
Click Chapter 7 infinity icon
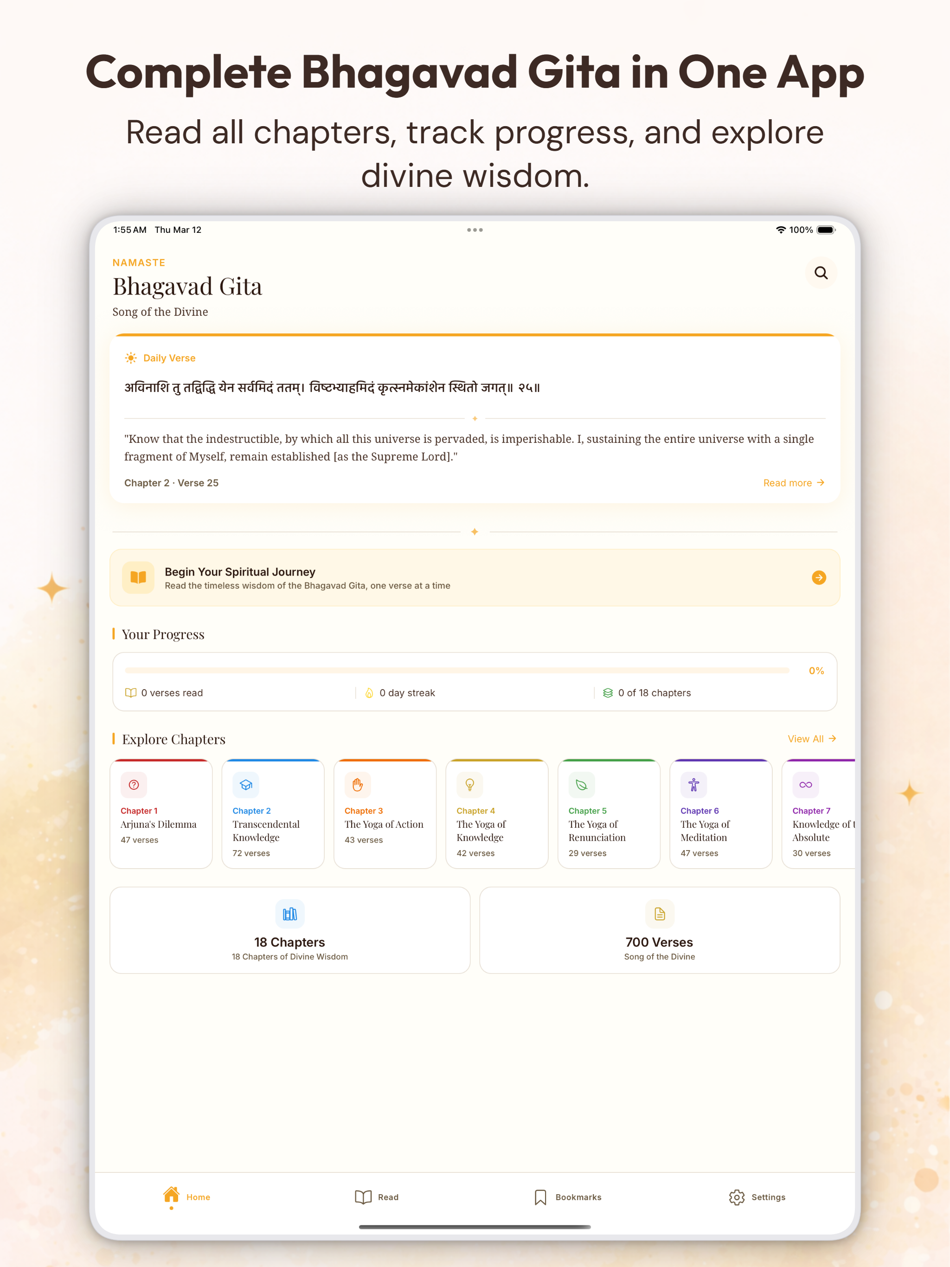pyautogui.click(x=806, y=785)
